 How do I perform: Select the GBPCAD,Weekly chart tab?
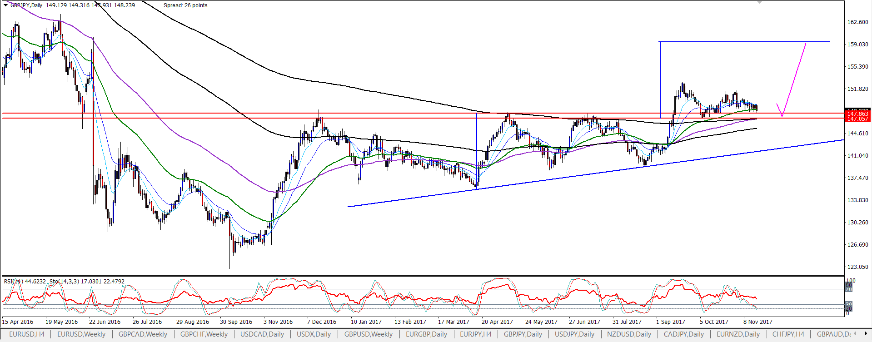click(143, 334)
